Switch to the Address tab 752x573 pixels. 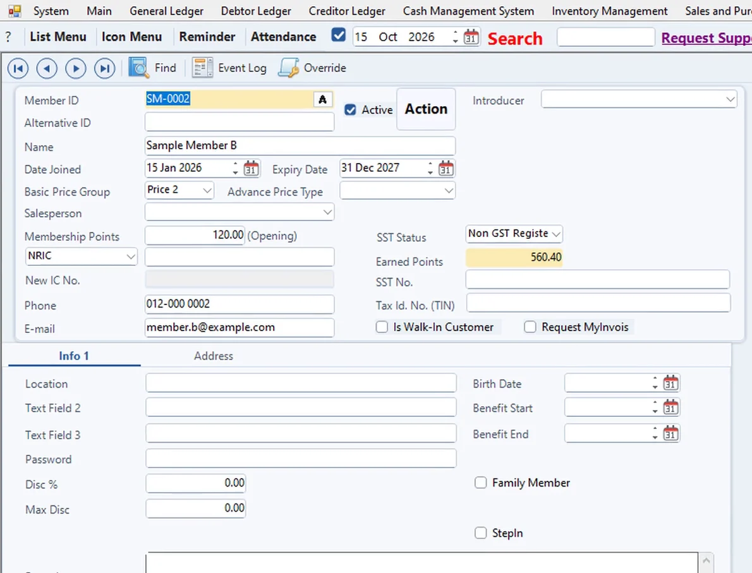(x=214, y=356)
